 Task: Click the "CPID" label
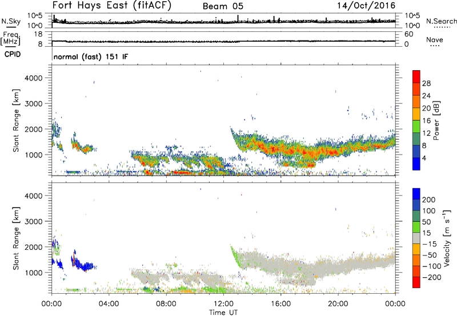(13, 54)
